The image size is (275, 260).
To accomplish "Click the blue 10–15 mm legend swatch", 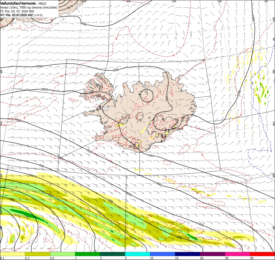I will click(x=163, y=254).
